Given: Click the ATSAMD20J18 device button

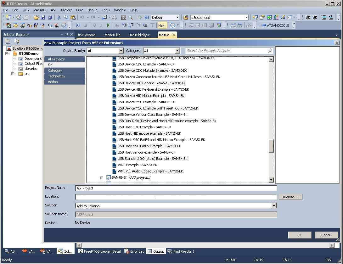Looking at the screenshot, I should tap(275, 25).
